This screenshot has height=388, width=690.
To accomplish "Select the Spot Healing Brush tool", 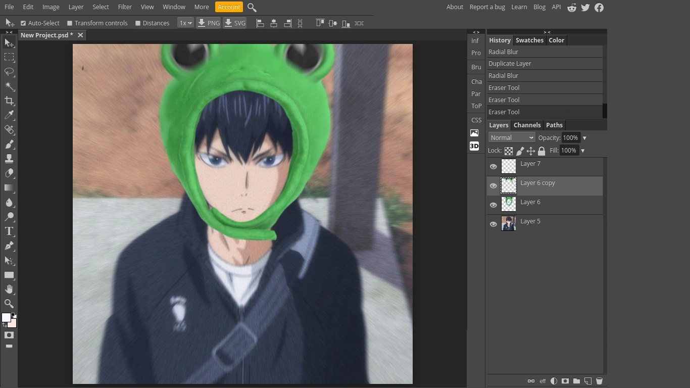I will (x=9, y=130).
